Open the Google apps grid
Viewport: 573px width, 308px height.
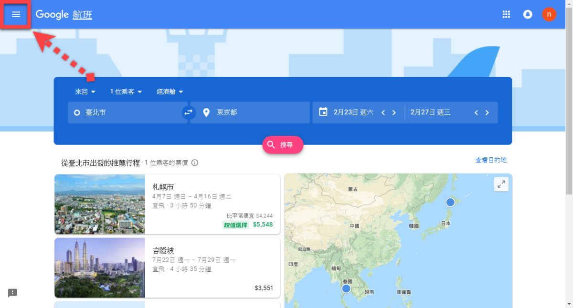[x=507, y=14]
